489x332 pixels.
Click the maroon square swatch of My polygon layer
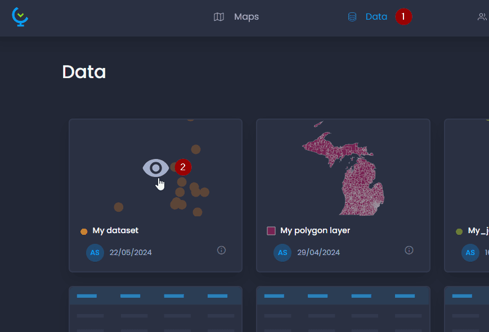[x=271, y=231]
